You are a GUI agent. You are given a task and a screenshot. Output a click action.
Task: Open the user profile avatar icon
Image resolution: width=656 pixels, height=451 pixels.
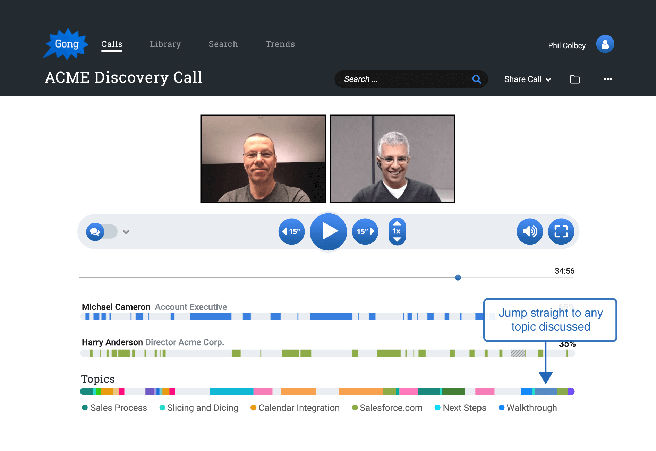605,44
